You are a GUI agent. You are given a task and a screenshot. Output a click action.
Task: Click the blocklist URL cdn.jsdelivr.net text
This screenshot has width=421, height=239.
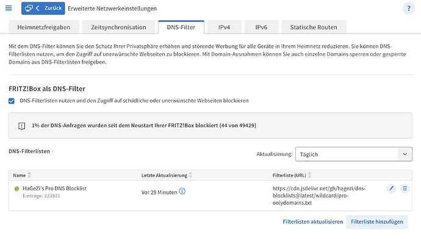[319, 196]
